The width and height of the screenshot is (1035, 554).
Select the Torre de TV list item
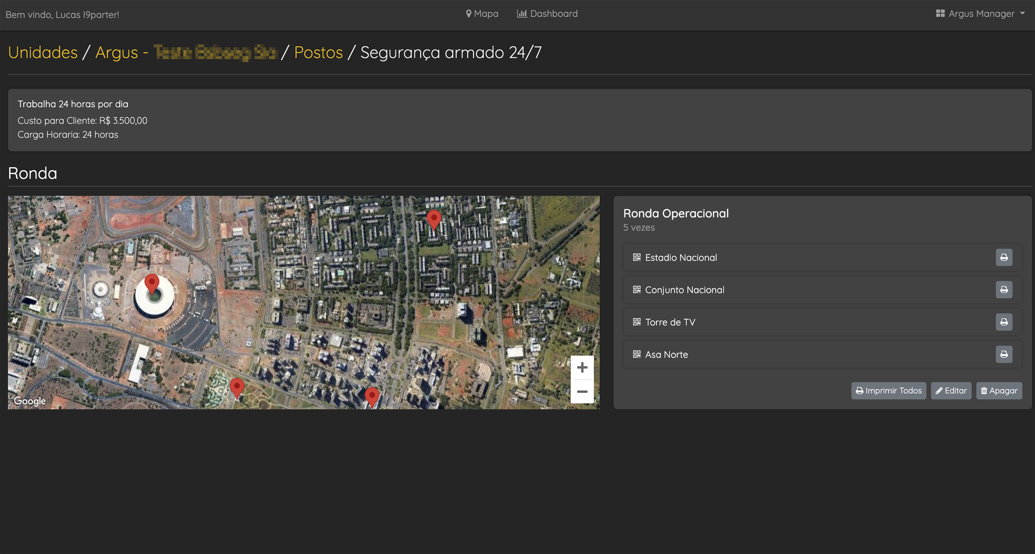(x=670, y=322)
